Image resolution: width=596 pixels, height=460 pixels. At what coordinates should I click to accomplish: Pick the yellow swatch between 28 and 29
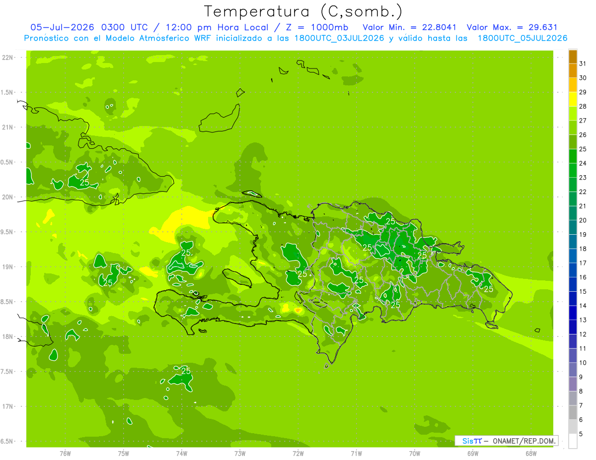[x=573, y=99]
